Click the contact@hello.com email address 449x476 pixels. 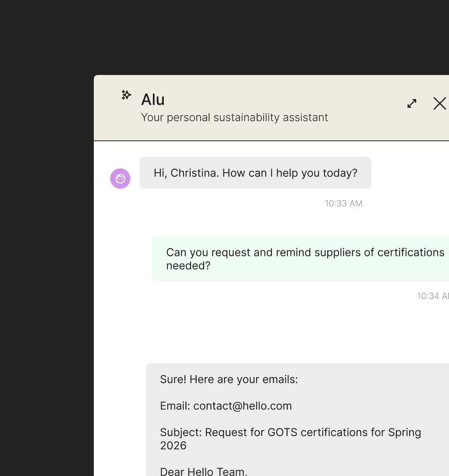(242, 406)
